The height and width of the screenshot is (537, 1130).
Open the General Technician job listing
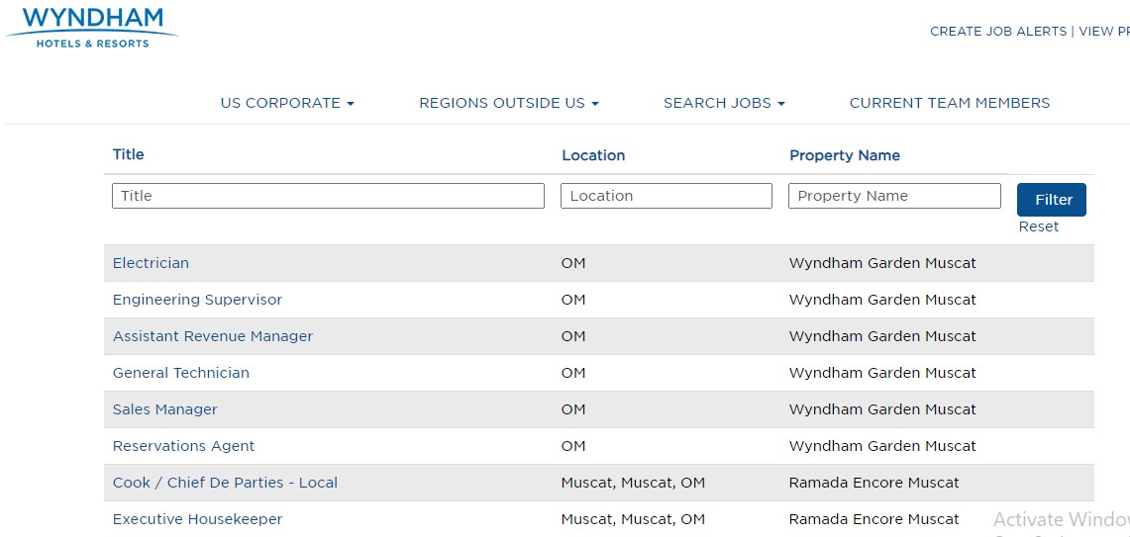click(x=181, y=373)
